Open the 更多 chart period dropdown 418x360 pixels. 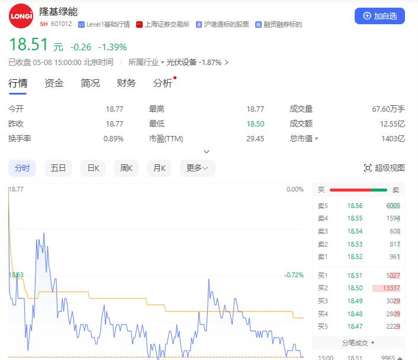(198, 168)
